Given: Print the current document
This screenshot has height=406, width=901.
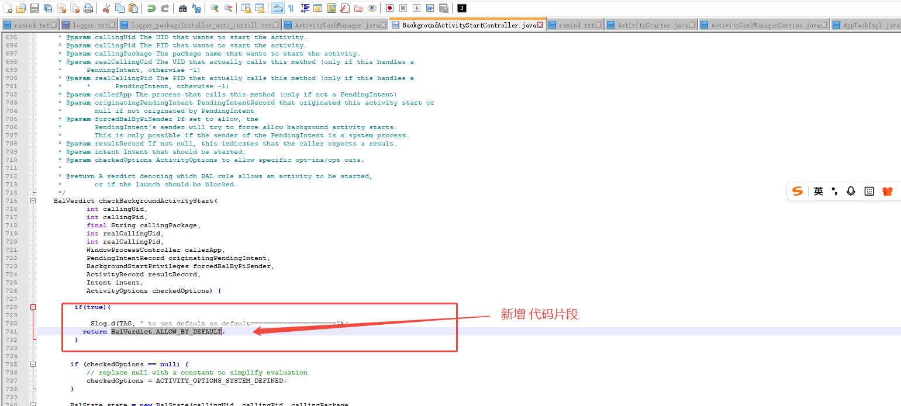Looking at the screenshot, I should 88,8.
